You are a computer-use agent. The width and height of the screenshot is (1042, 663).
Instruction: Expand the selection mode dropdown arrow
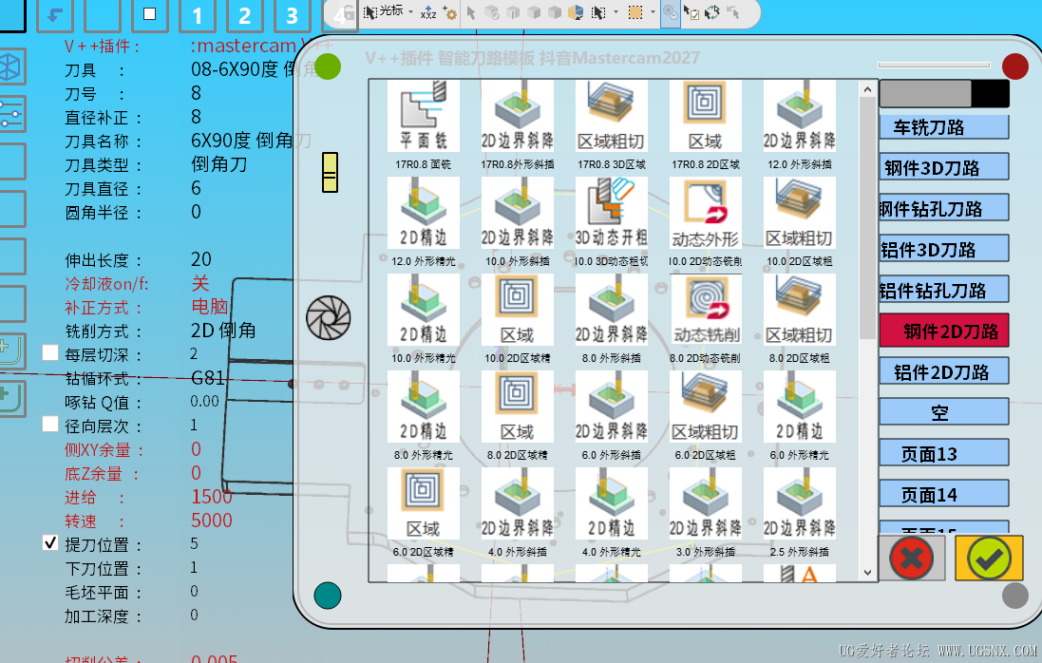point(616,14)
